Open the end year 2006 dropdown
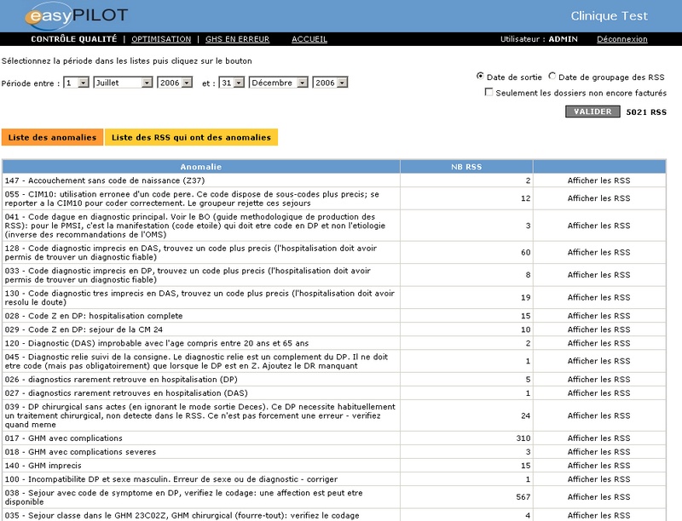 click(330, 83)
